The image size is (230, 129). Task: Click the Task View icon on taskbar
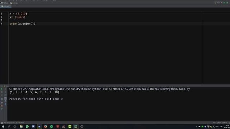[15, 126]
